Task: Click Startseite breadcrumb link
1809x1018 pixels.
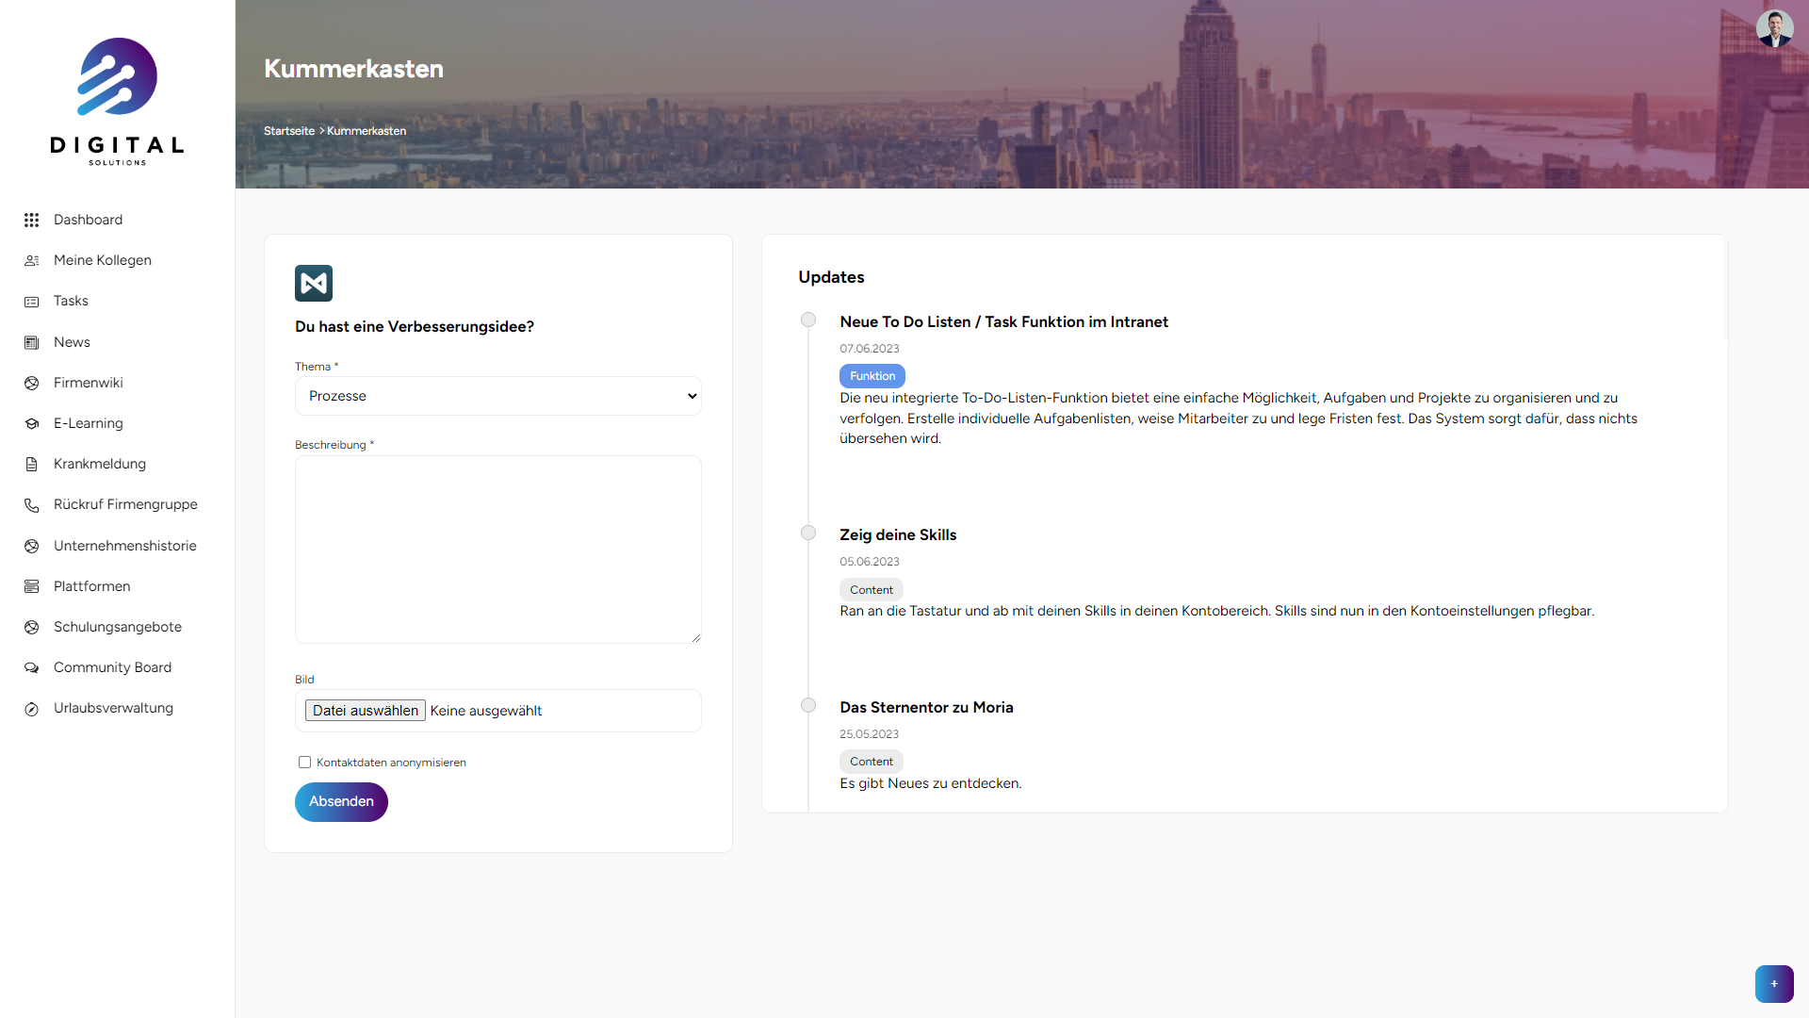Action: coord(289,131)
